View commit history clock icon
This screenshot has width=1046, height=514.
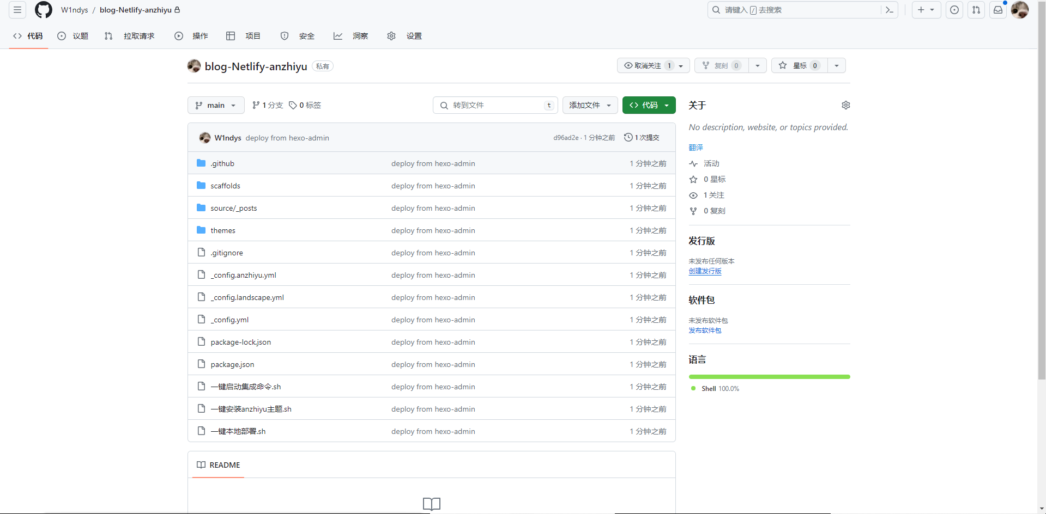628,138
